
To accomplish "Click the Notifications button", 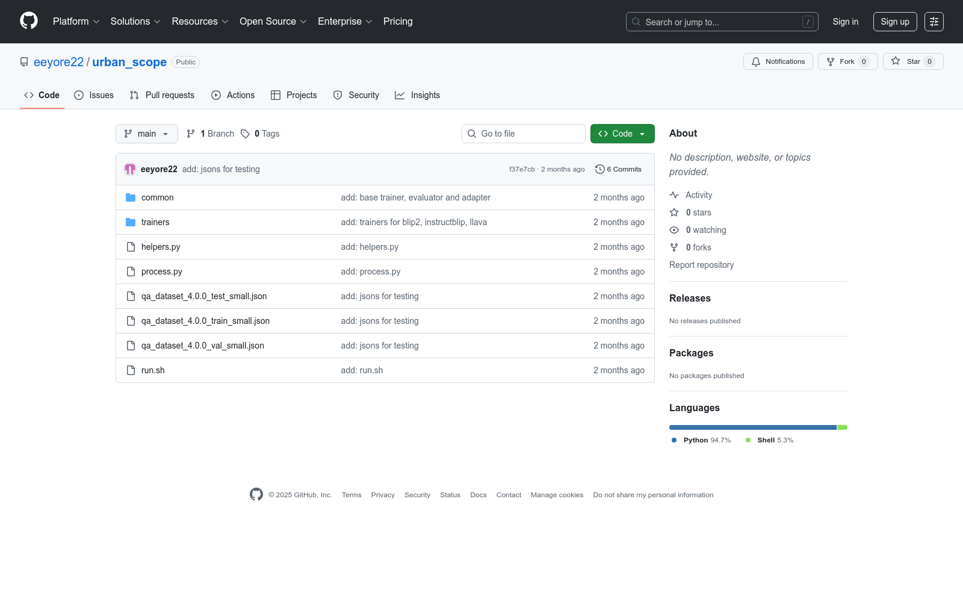I will tap(778, 61).
